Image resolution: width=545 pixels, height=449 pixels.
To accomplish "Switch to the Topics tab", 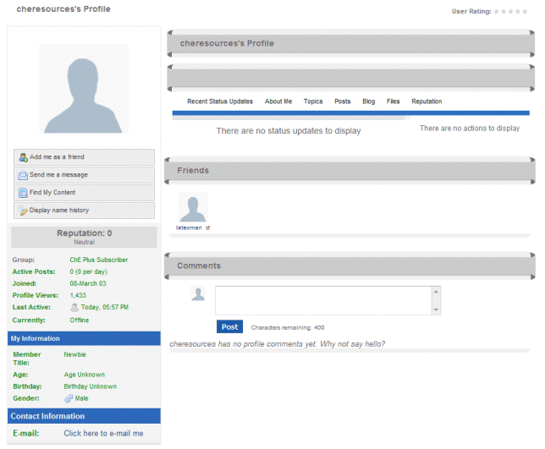I will (x=313, y=101).
